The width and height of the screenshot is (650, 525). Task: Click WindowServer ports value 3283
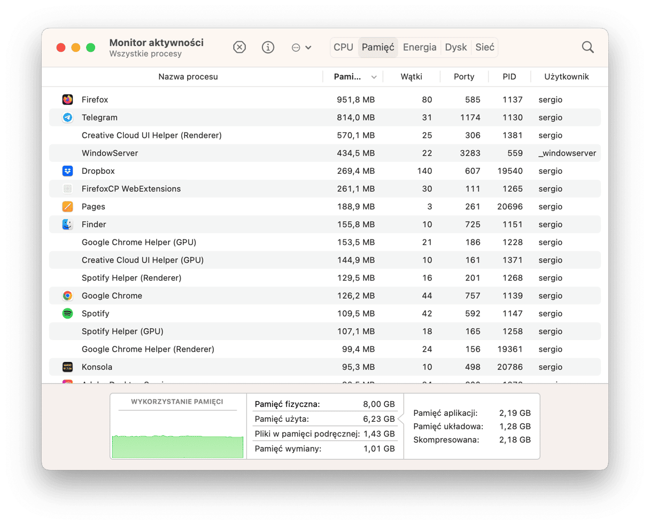[470, 153]
